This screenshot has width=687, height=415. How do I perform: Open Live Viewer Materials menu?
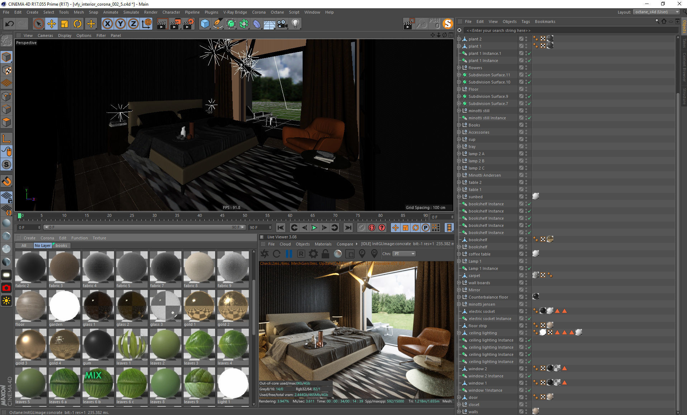[323, 244]
